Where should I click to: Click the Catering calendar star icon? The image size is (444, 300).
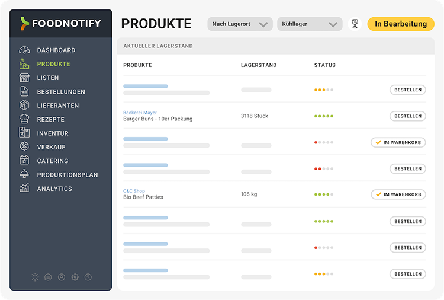coord(24,161)
